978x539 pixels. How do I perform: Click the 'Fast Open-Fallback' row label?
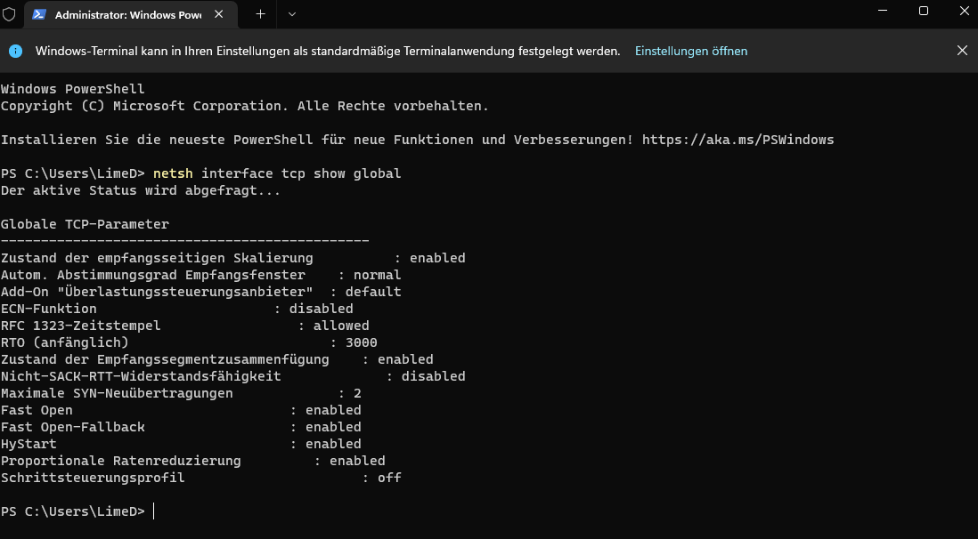pyautogui.click(x=73, y=427)
